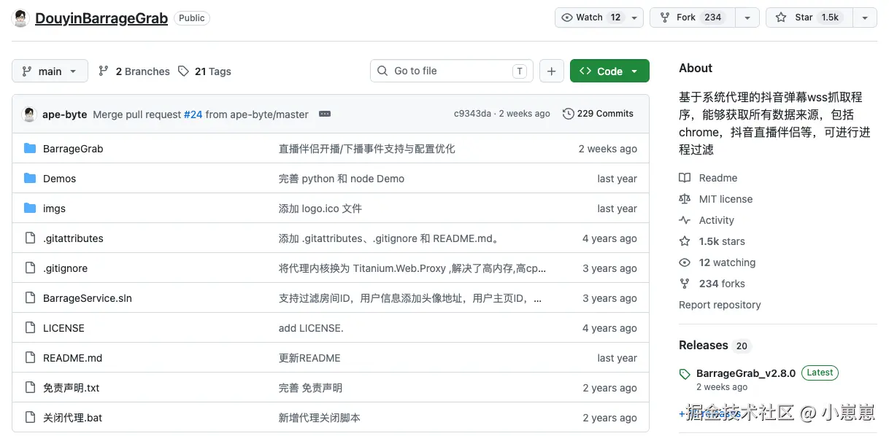
Task: Open commit message 完善 python 和 node Demo
Action: [x=342, y=178]
